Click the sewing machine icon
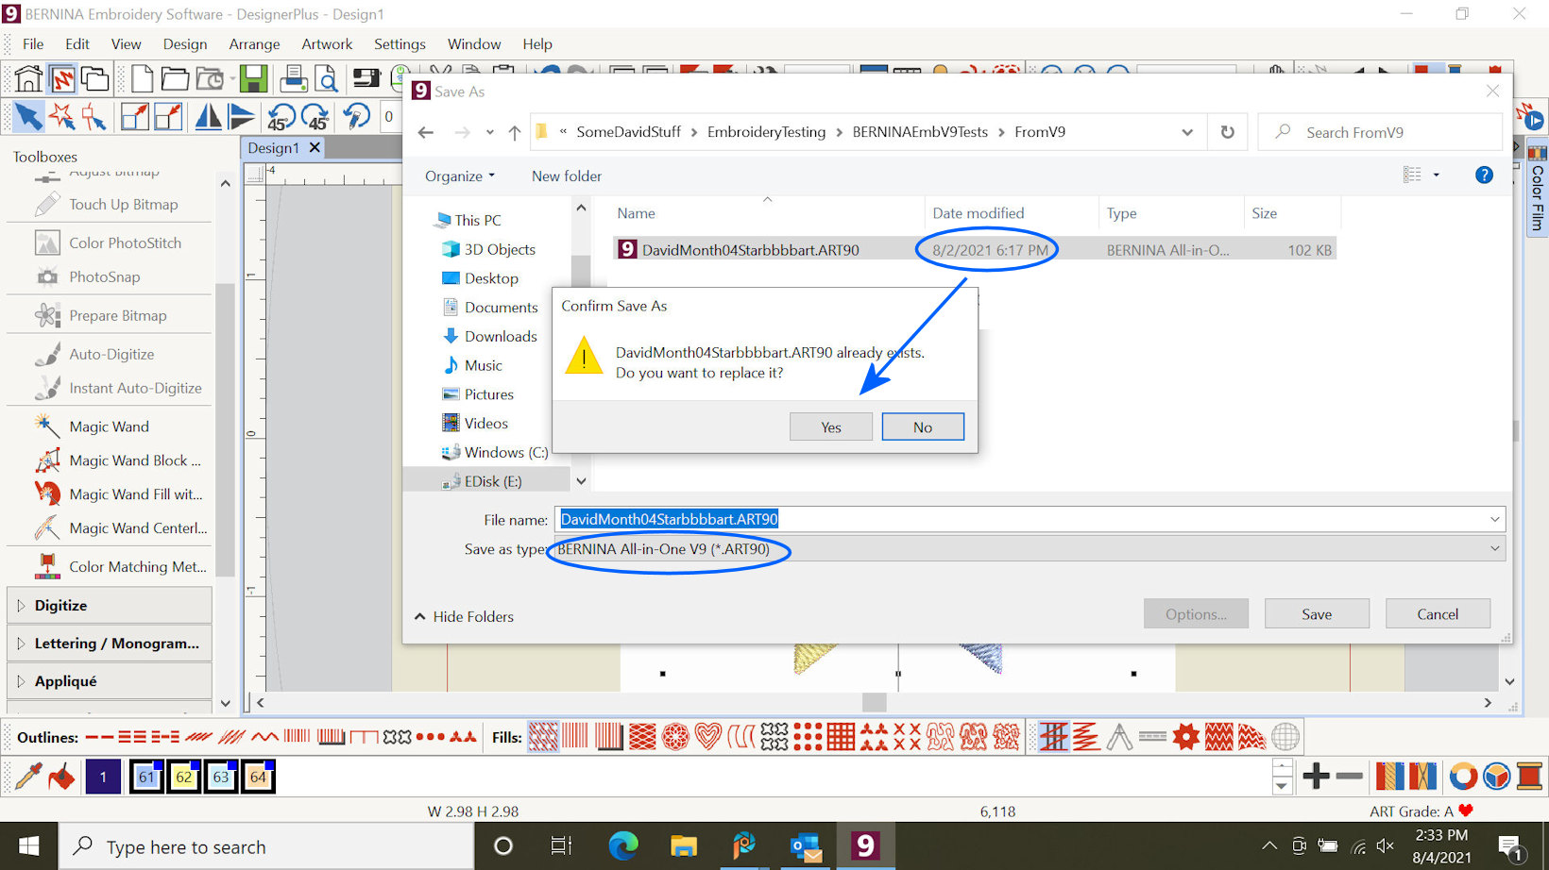The image size is (1549, 870). tap(366, 78)
